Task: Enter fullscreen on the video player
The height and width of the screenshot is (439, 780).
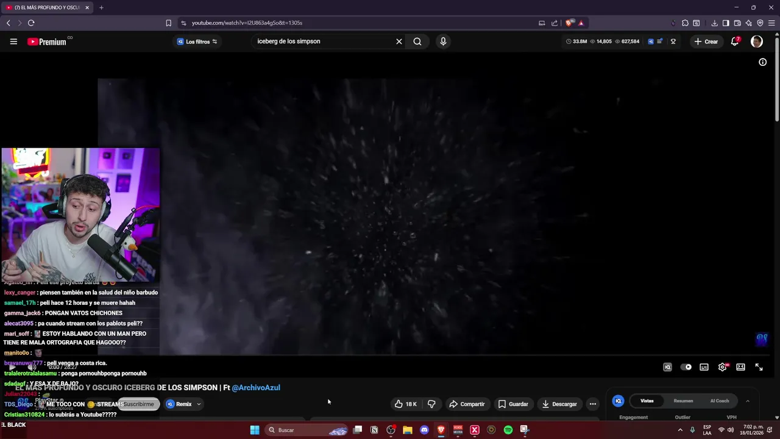Action: pos(759,367)
